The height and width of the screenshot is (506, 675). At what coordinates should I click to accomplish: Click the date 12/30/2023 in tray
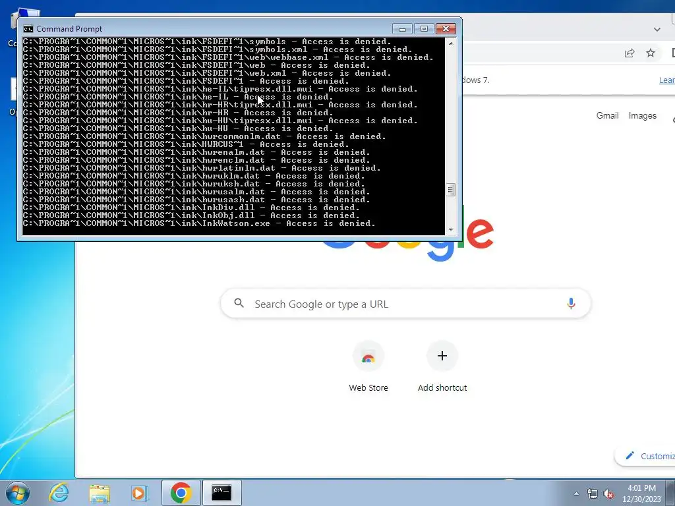(641, 499)
